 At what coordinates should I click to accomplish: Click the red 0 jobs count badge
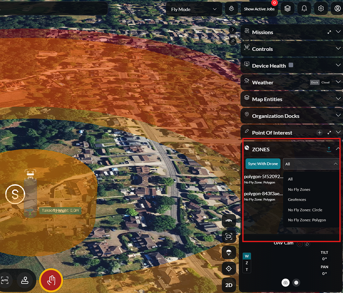274,3
